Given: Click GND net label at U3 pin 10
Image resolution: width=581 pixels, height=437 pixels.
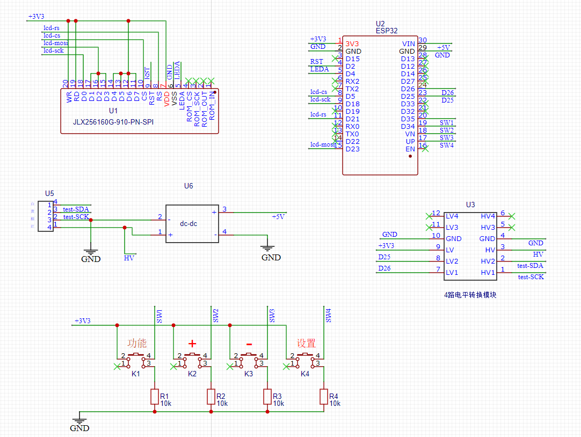Looking at the screenshot, I should coord(390,235).
